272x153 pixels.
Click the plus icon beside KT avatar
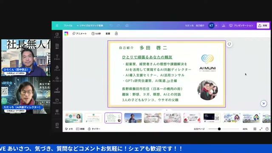(216, 25)
